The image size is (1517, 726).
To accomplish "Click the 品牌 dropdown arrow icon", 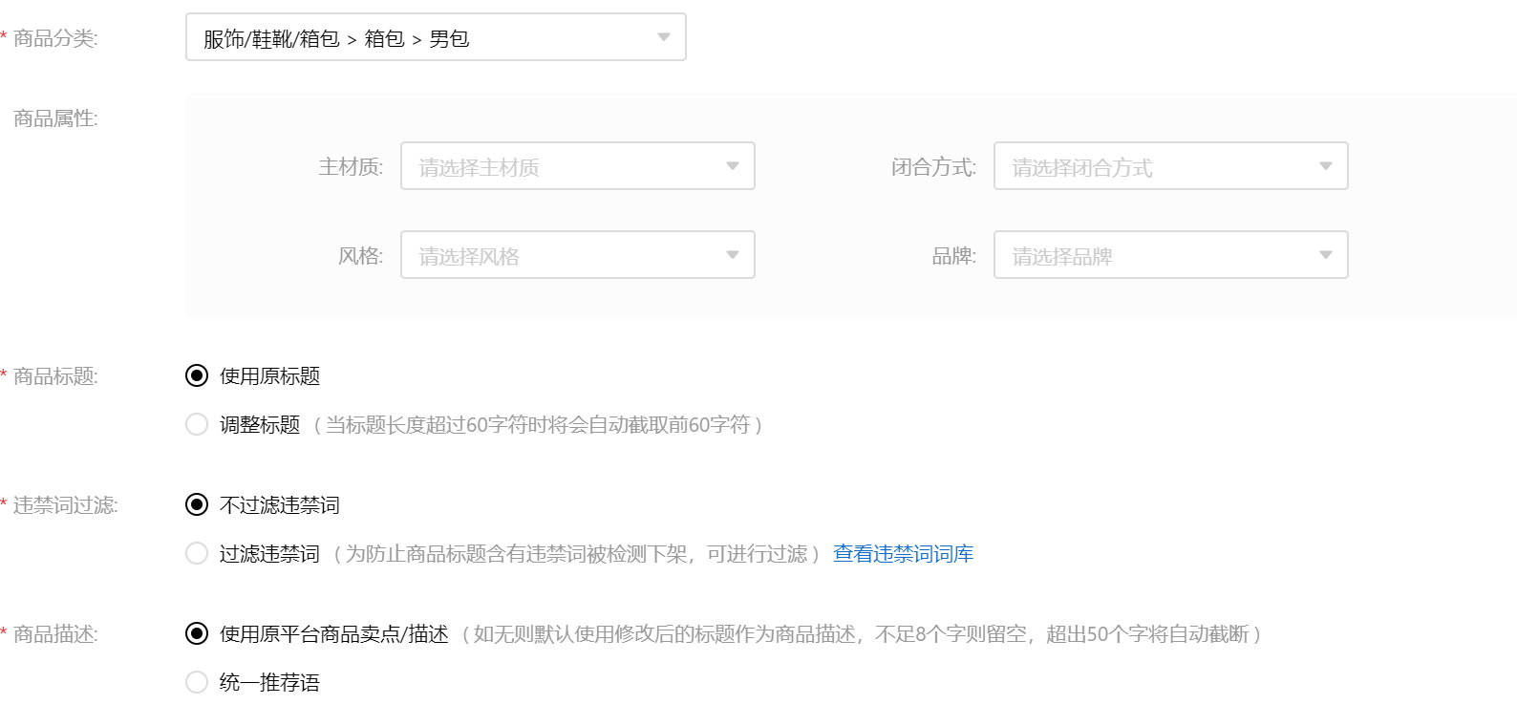I will tap(1325, 255).
